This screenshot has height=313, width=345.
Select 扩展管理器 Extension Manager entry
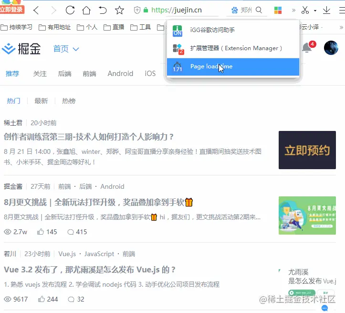(x=233, y=48)
